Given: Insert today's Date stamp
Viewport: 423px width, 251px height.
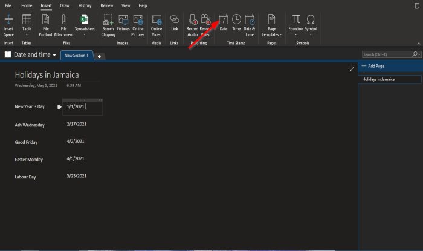Looking at the screenshot, I should 224,22.
